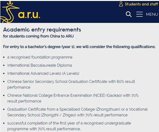Click International Baccalaureate Diploma item
The width and height of the screenshot is (159, 132).
click(x=40, y=65)
